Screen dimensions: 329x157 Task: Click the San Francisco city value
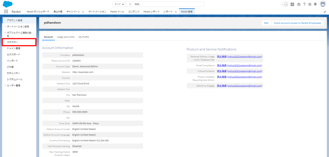(79, 95)
